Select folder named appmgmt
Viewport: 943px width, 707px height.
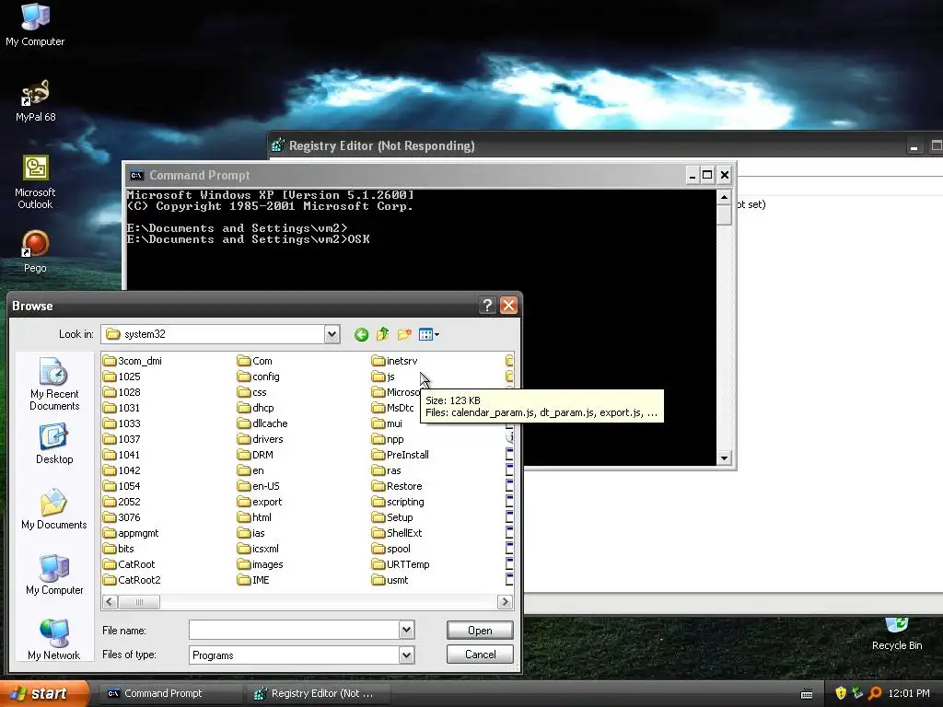pos(131,533)
